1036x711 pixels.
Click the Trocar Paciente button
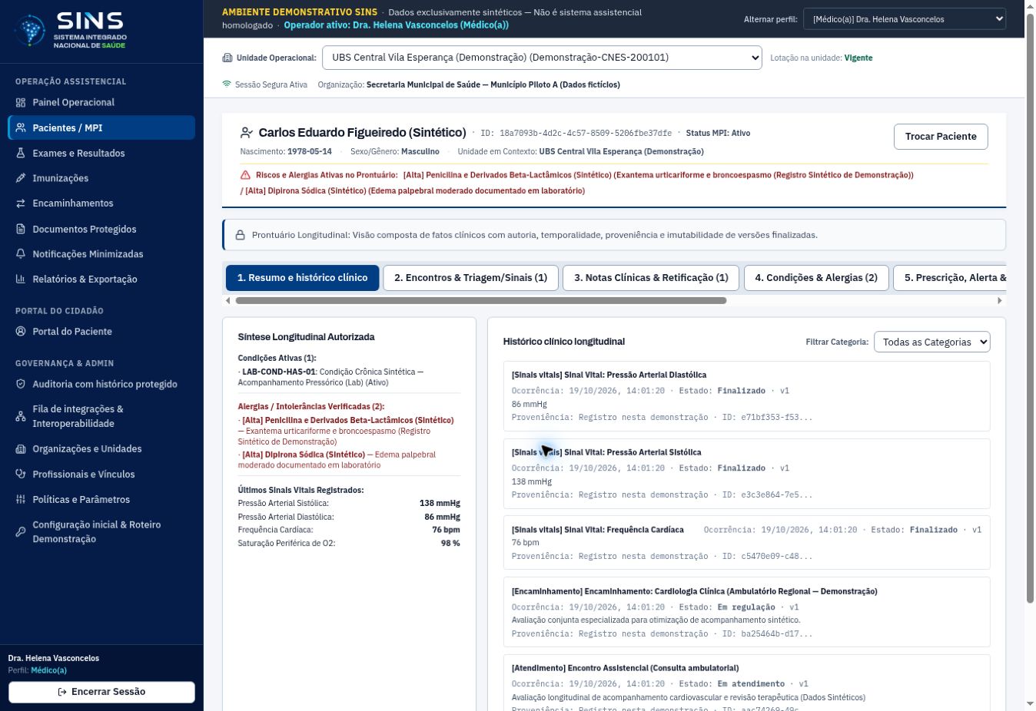[x=941, y=137]
